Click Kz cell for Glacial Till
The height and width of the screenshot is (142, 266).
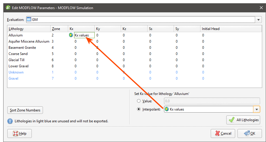tap(134, 60)
